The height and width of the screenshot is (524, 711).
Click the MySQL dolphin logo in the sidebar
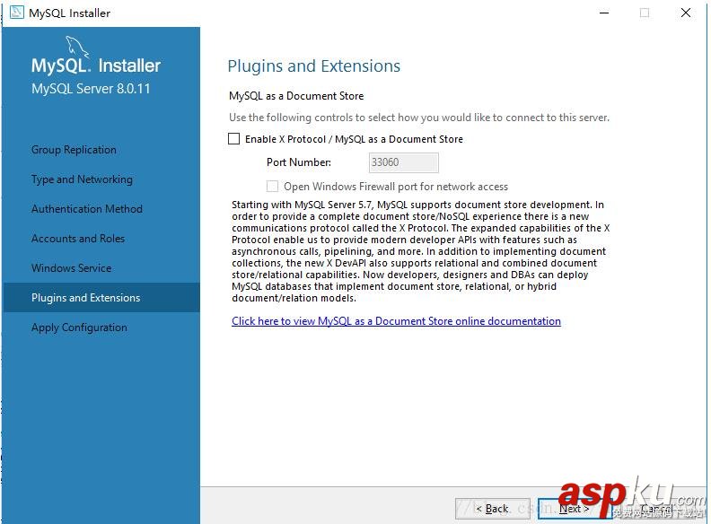[x=77, y=47]
